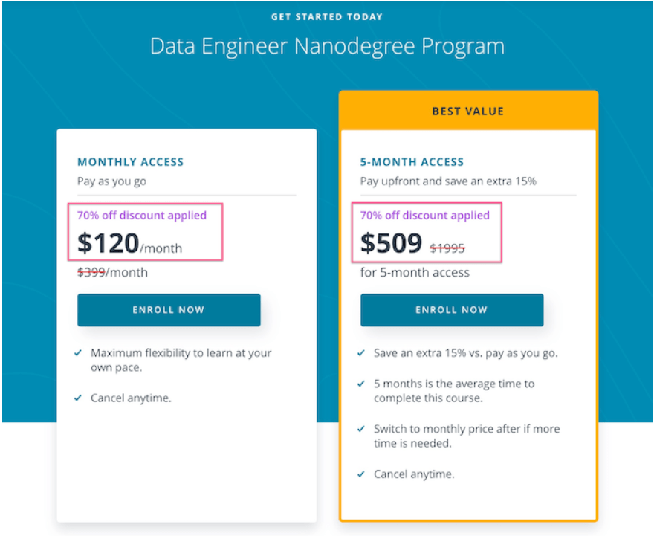Click the Data Engineer Nanodegree Program title

coord(328,46)
